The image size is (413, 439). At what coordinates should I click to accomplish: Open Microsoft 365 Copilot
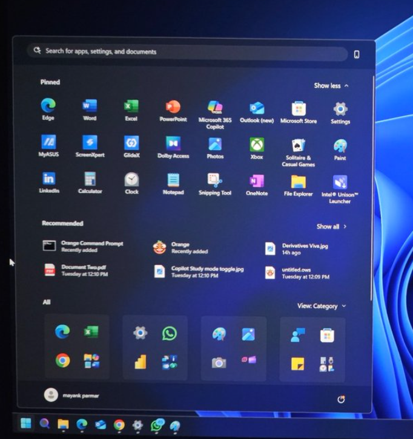click(x=215, y=115)
